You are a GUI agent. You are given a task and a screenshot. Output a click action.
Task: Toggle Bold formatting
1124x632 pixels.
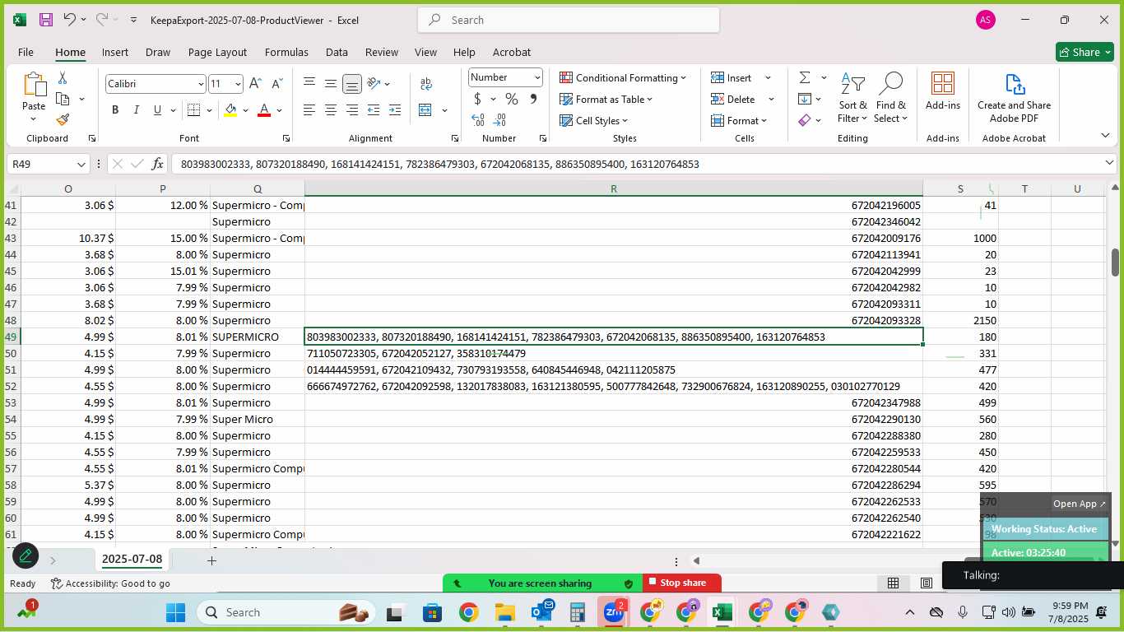(115, 110)
